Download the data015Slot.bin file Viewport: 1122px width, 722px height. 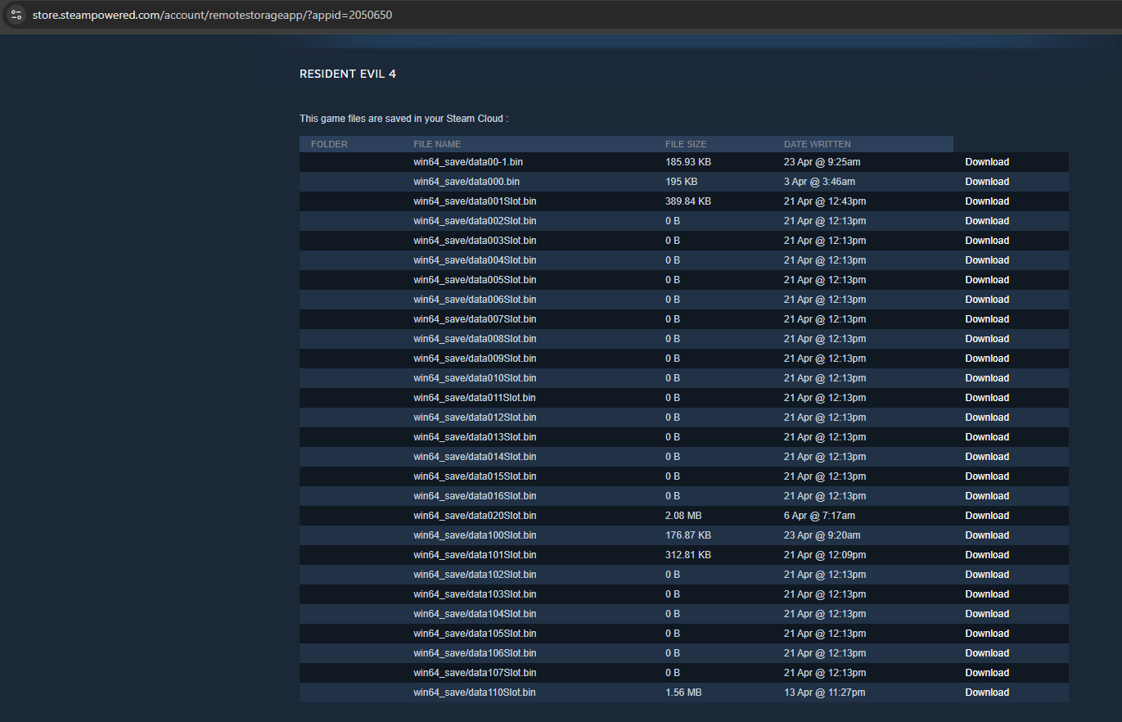point(987,476)
